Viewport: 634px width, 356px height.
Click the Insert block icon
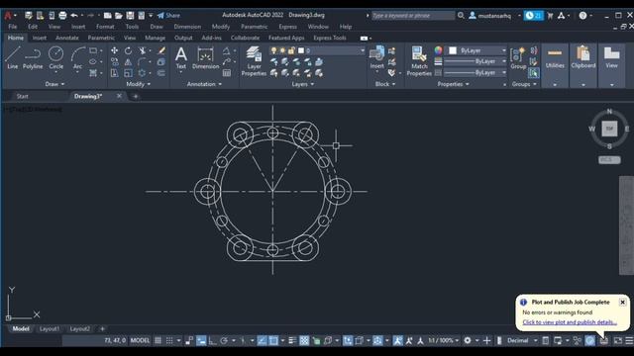[376, 57]
